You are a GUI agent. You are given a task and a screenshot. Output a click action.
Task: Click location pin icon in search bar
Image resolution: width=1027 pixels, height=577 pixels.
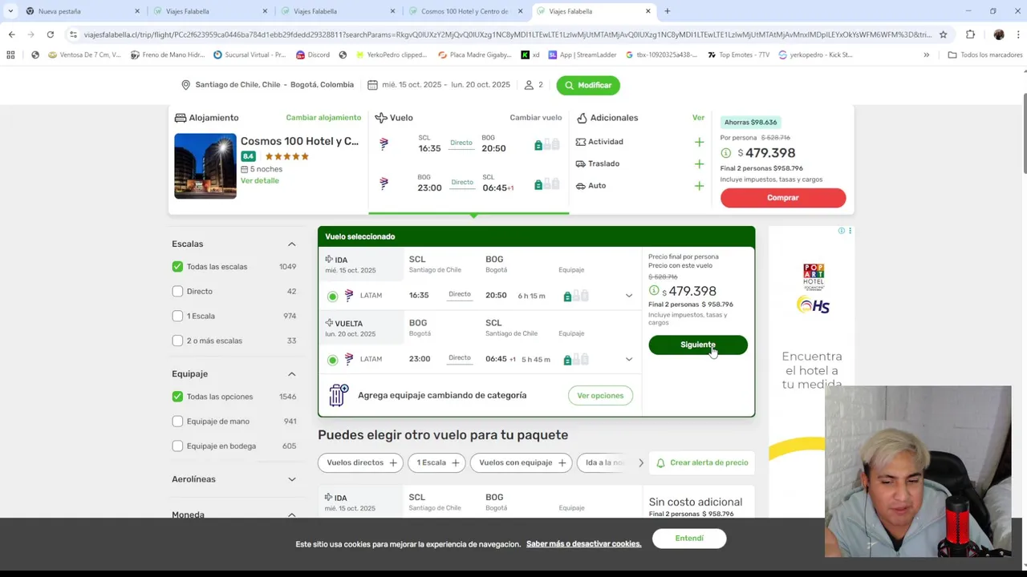click(185, 85)
